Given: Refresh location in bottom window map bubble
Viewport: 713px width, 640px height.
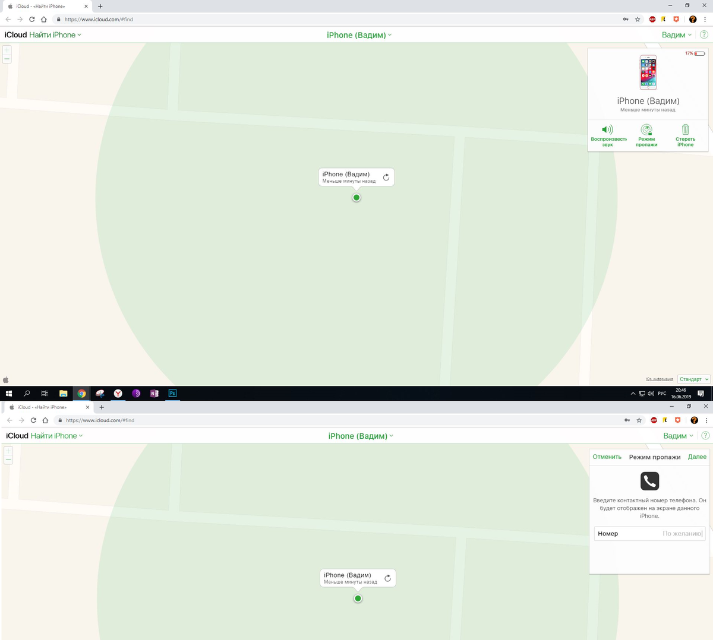Looking at the screenshot, I should (387, 578).
